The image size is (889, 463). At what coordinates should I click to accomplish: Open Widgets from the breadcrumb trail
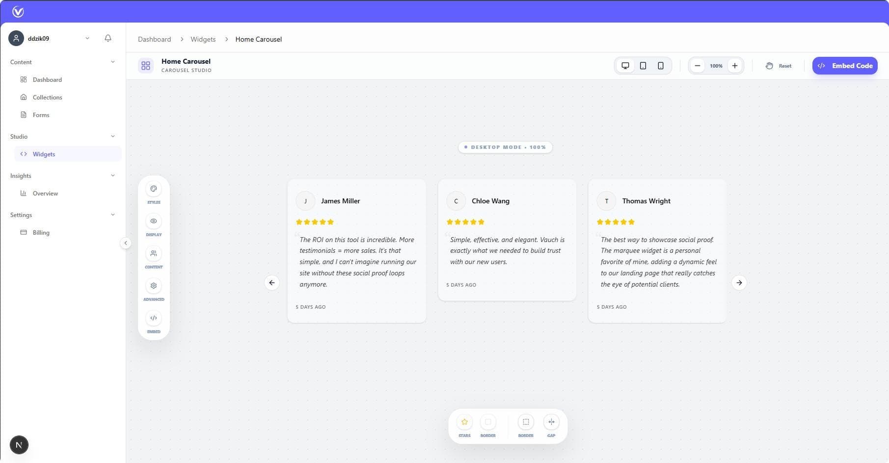[203, 39]
